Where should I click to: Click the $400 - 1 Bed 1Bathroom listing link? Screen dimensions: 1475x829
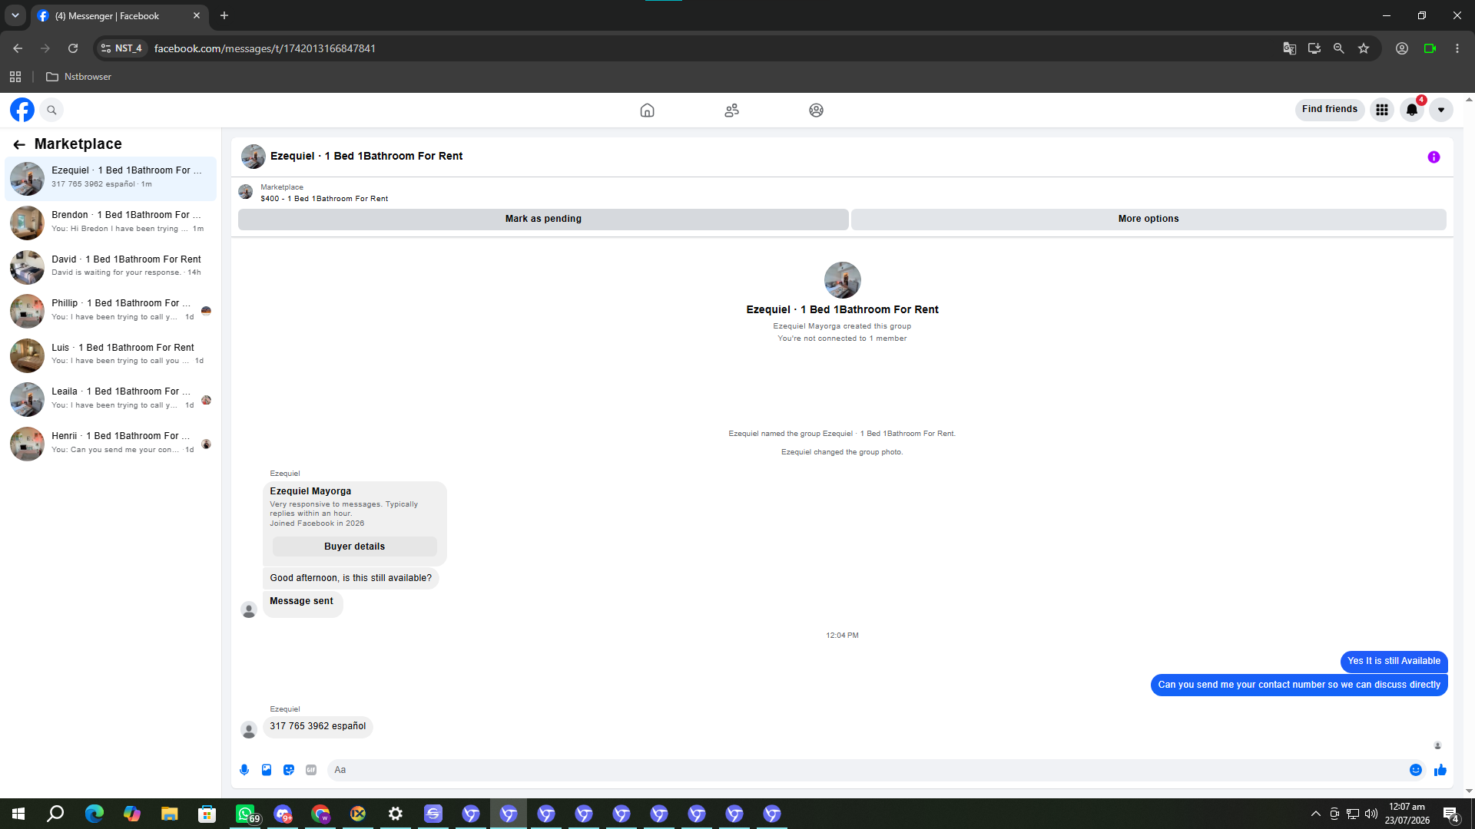(324, 199)
